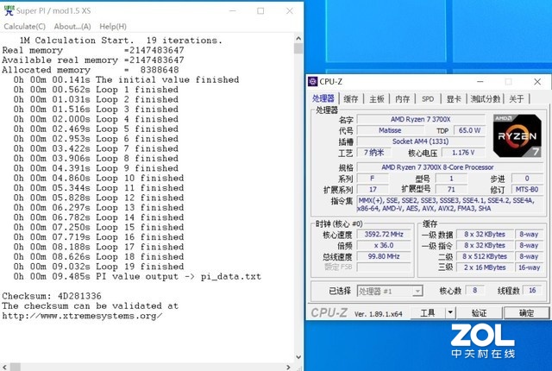Switch to the 缓存 tab in CPU-Z
The image size is (552, 371).
(351, 99)
